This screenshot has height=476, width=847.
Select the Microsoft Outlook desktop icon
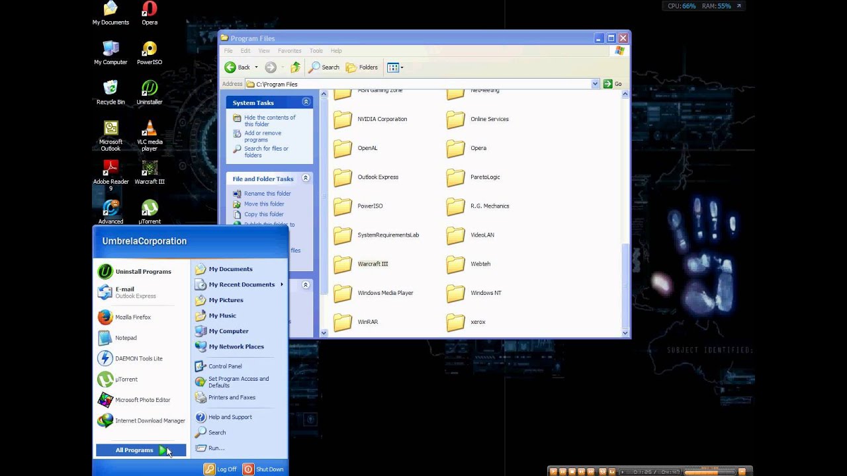pos(111,136)
